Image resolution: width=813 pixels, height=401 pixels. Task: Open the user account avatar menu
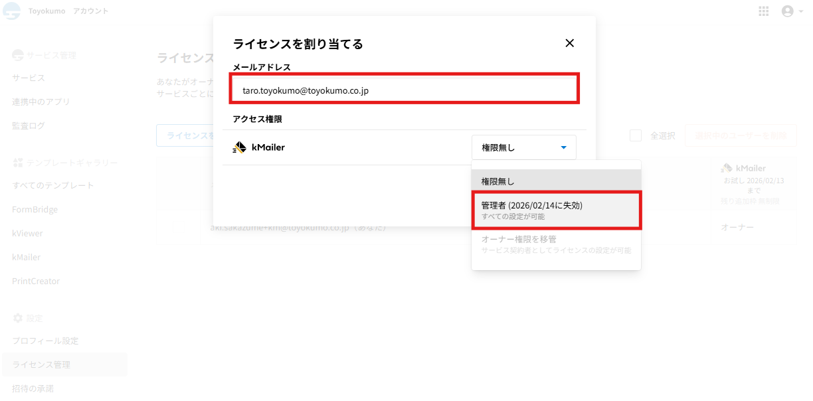click(x=788, y=11)
